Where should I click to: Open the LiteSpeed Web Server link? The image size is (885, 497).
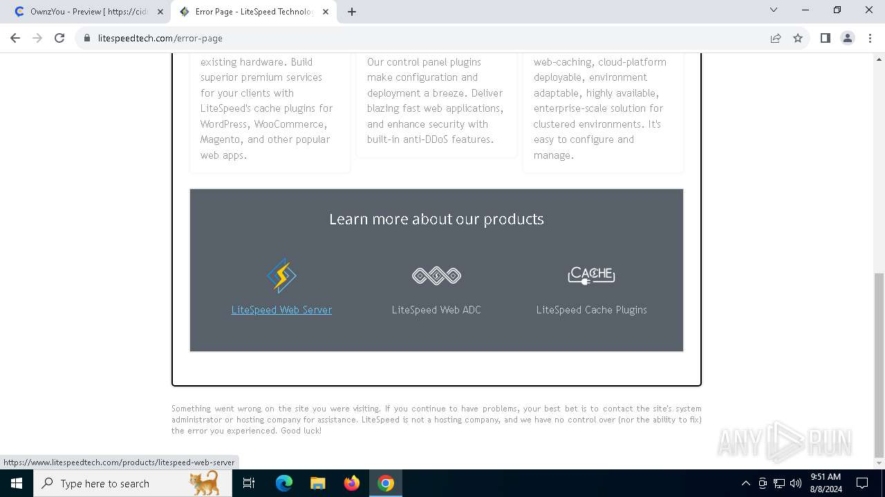(x=281, y=310)
